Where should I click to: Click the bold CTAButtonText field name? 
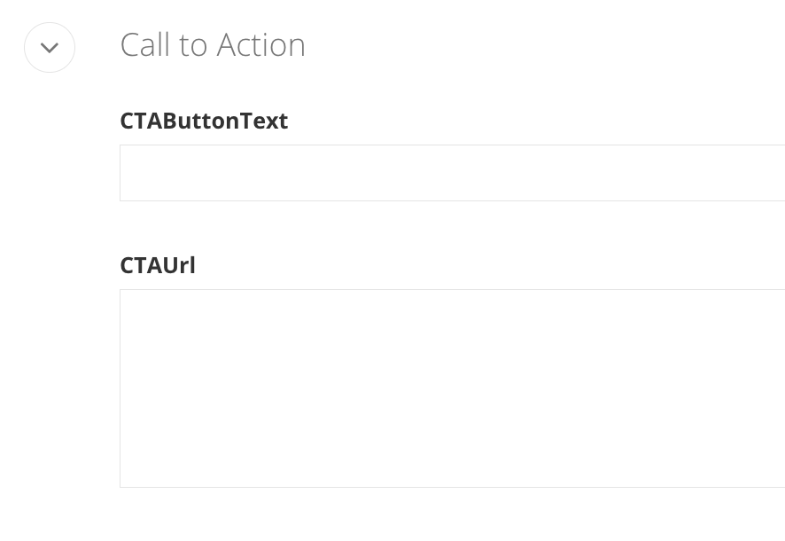[204, 121]
